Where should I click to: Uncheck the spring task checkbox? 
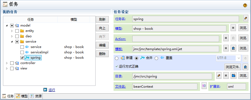coord(22,58)
